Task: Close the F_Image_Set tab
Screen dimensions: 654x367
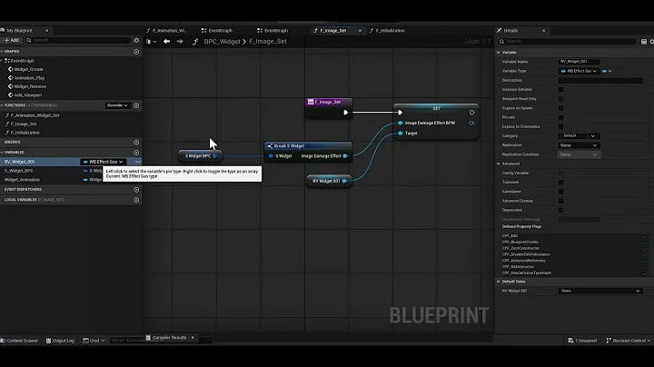Action: pos(360,31)
